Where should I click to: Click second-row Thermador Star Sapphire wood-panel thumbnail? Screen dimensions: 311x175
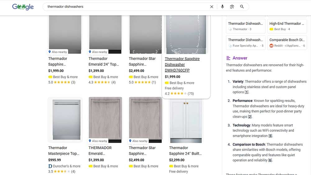click(x=145, y=120)
